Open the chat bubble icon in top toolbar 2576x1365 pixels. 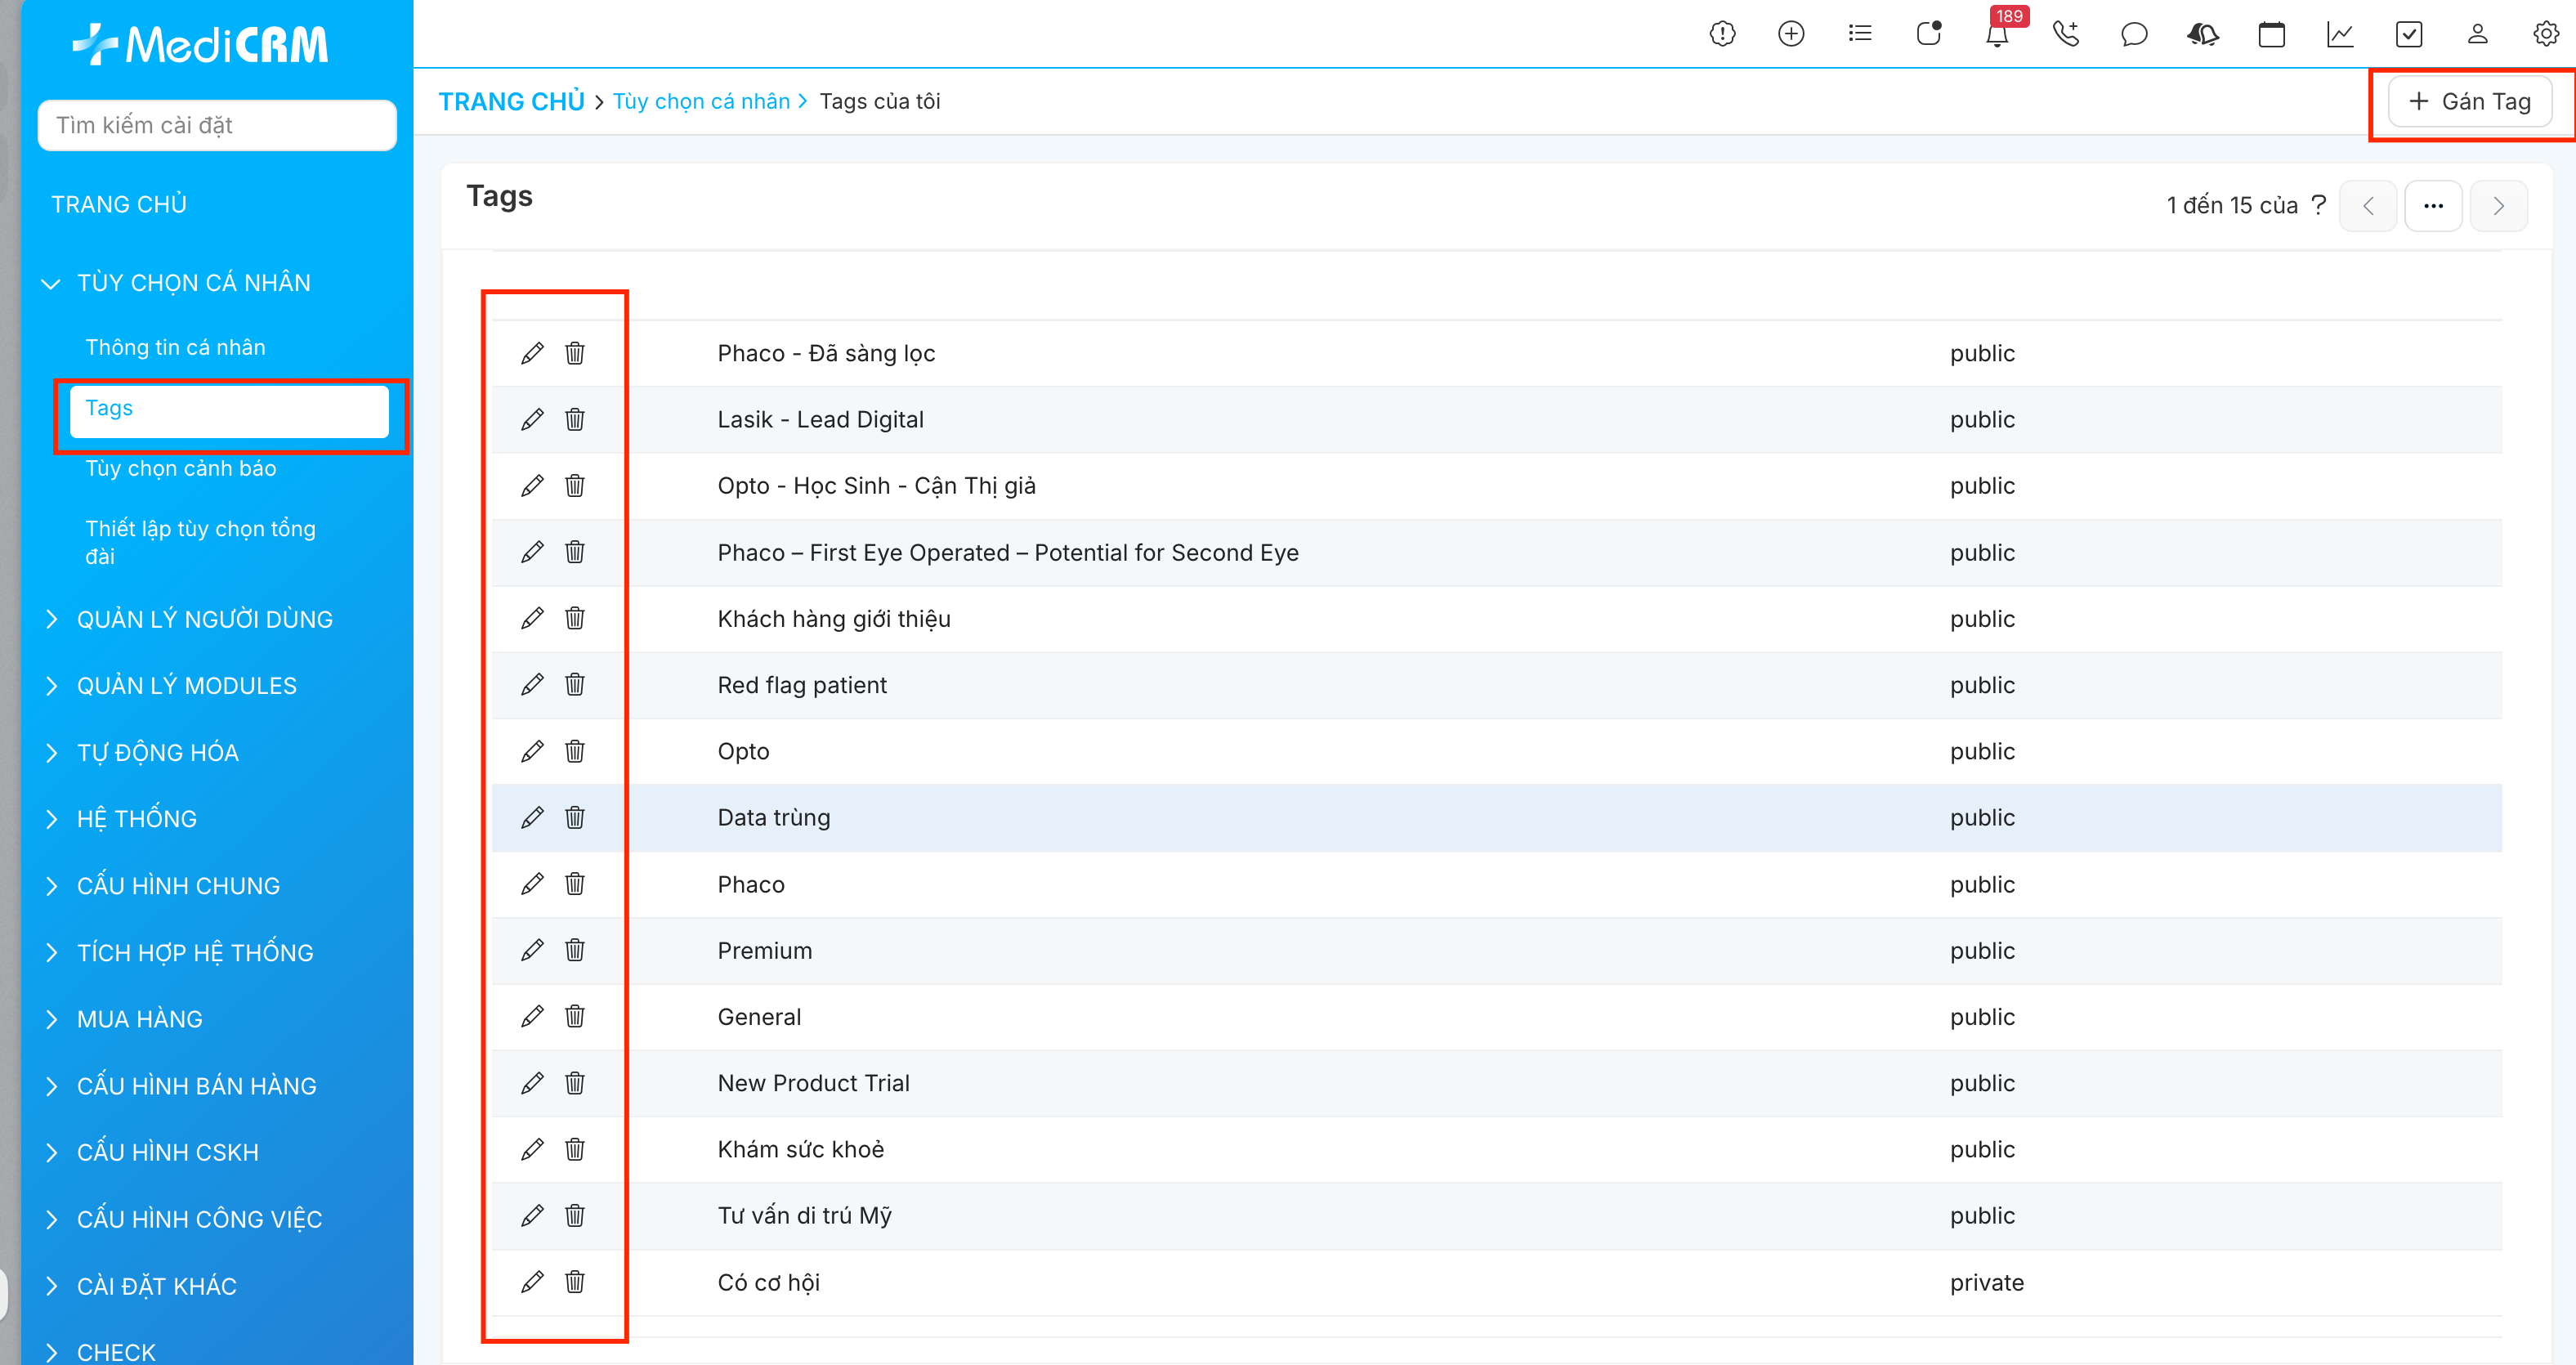2133,35
